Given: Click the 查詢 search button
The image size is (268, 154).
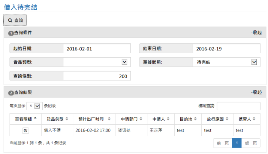Looking at the screenshot, I should [15, 20].
